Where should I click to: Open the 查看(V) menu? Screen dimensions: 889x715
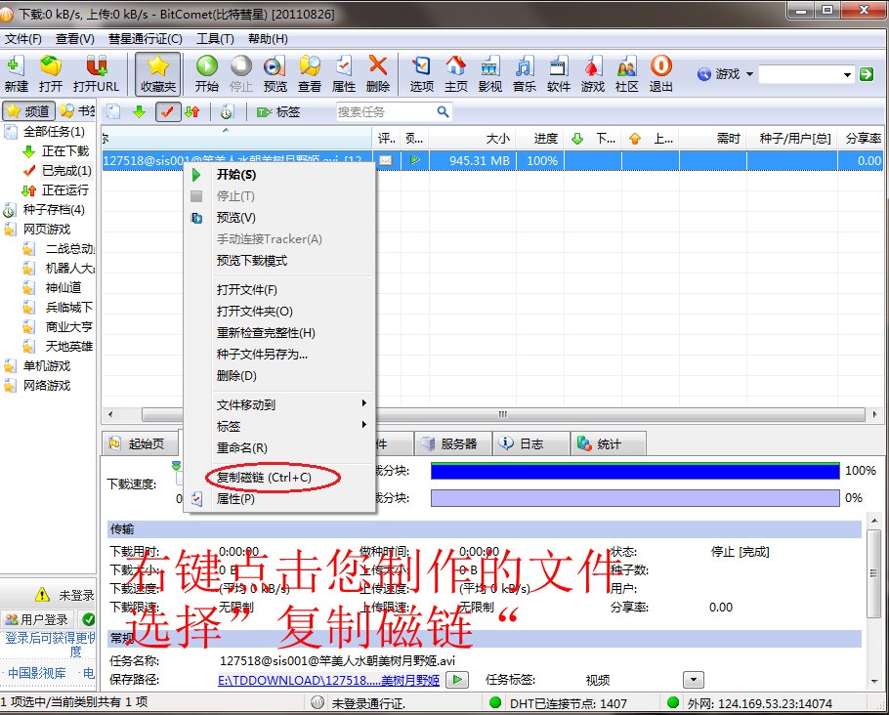75,38
